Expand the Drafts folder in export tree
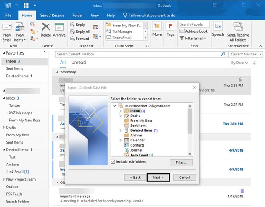The height and width of the screenshot is (207, 265). pos(120,116)
